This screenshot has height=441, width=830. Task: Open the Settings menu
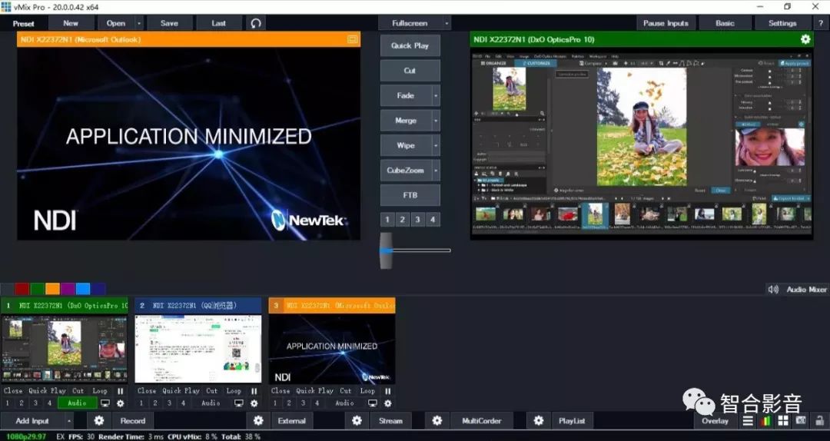782,23
